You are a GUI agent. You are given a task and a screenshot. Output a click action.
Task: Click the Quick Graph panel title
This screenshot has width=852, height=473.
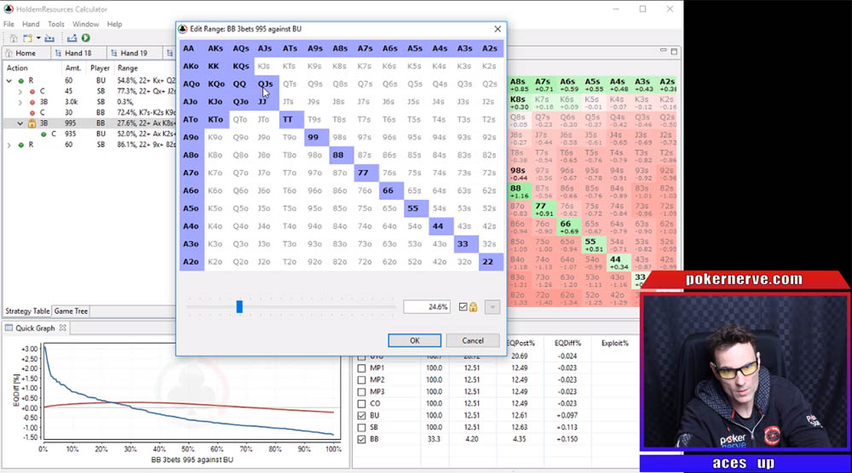(x=35, y=328)
